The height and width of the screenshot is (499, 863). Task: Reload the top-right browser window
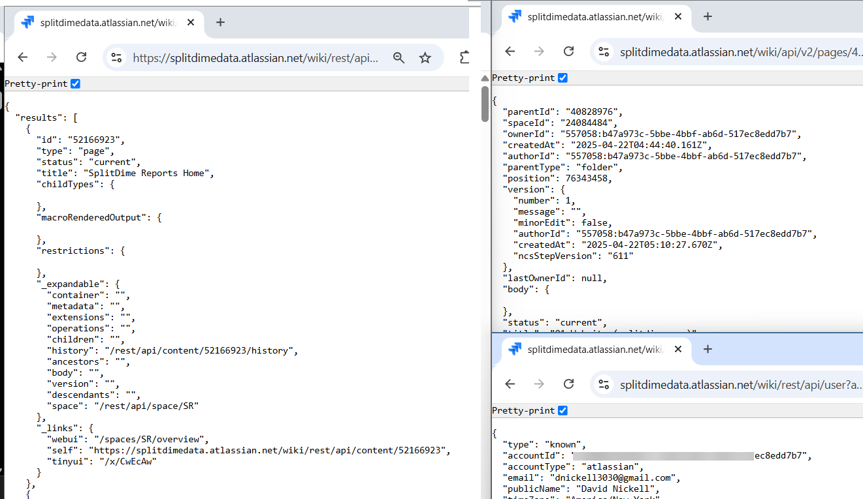pos(568,51)
